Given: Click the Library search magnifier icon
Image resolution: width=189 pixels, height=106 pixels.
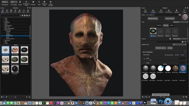Looking at the screenshot, I should pyautogui.click(x=20, y=15).
